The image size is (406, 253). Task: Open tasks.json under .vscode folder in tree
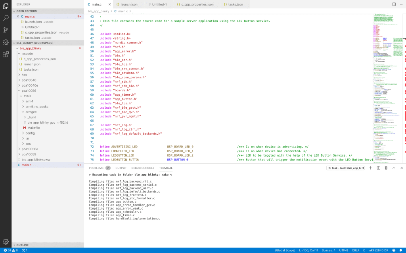31,70
